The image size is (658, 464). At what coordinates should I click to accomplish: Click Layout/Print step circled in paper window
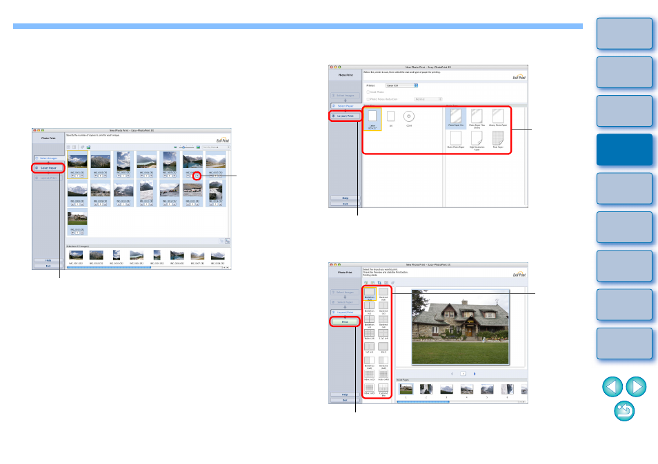pyautogui.click(x=345, y=116)
